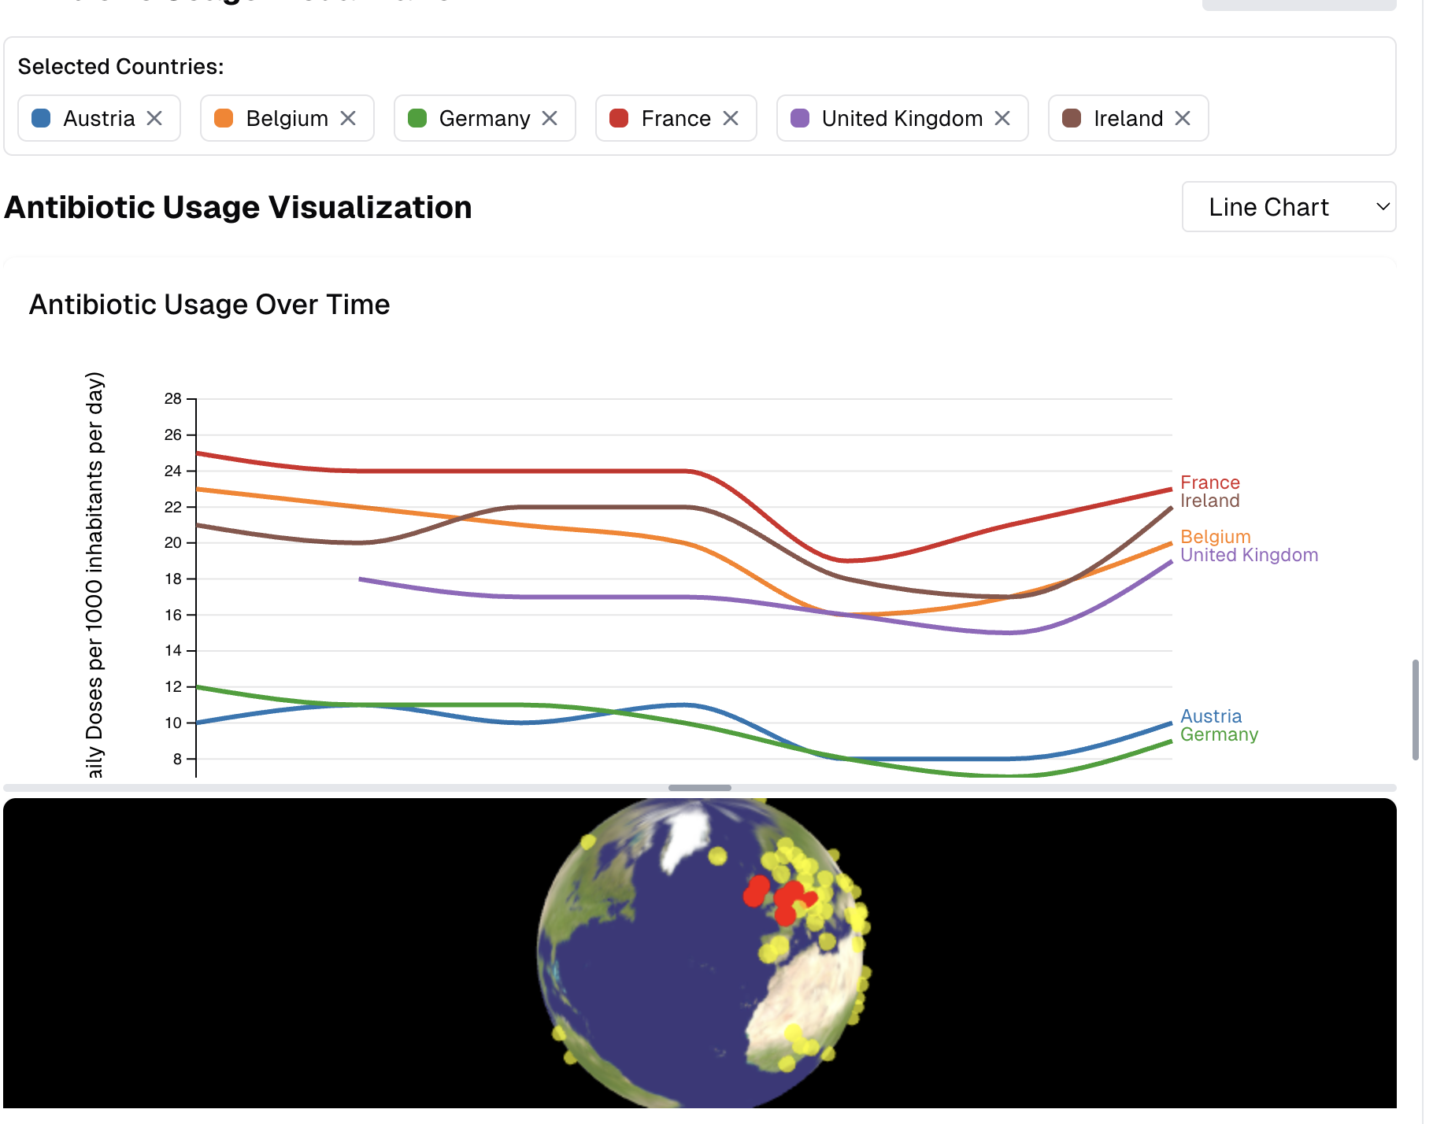Click the panel resize handle above globe

coord(700,788)
